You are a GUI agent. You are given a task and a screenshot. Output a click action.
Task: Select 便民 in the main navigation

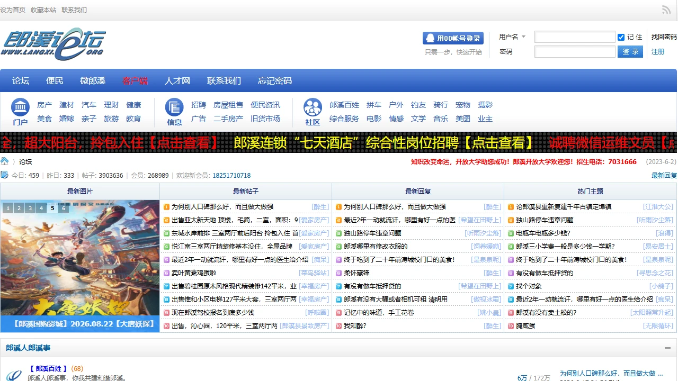pos(55,81)
